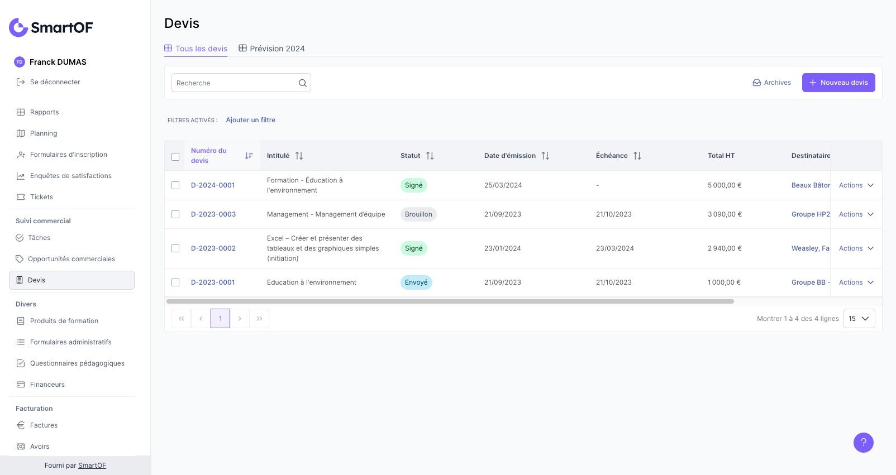This screenshot has width=896, height=475.
Task: Open Rapports from the sidebar
Action: [44, 112]
